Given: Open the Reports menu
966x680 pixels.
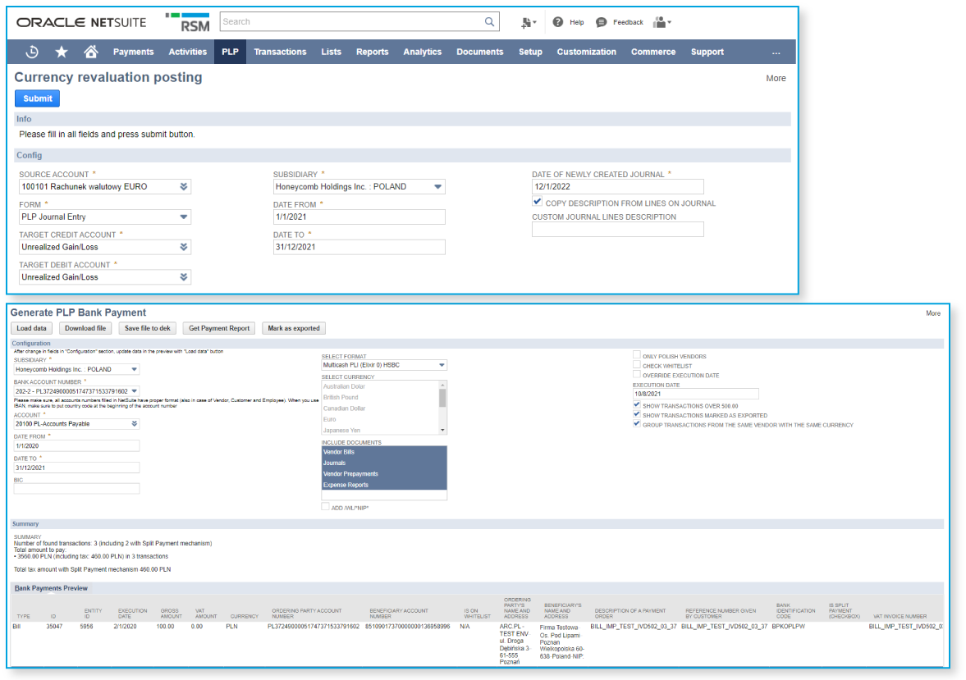Looking at the screenshot, I should [372, 52].
